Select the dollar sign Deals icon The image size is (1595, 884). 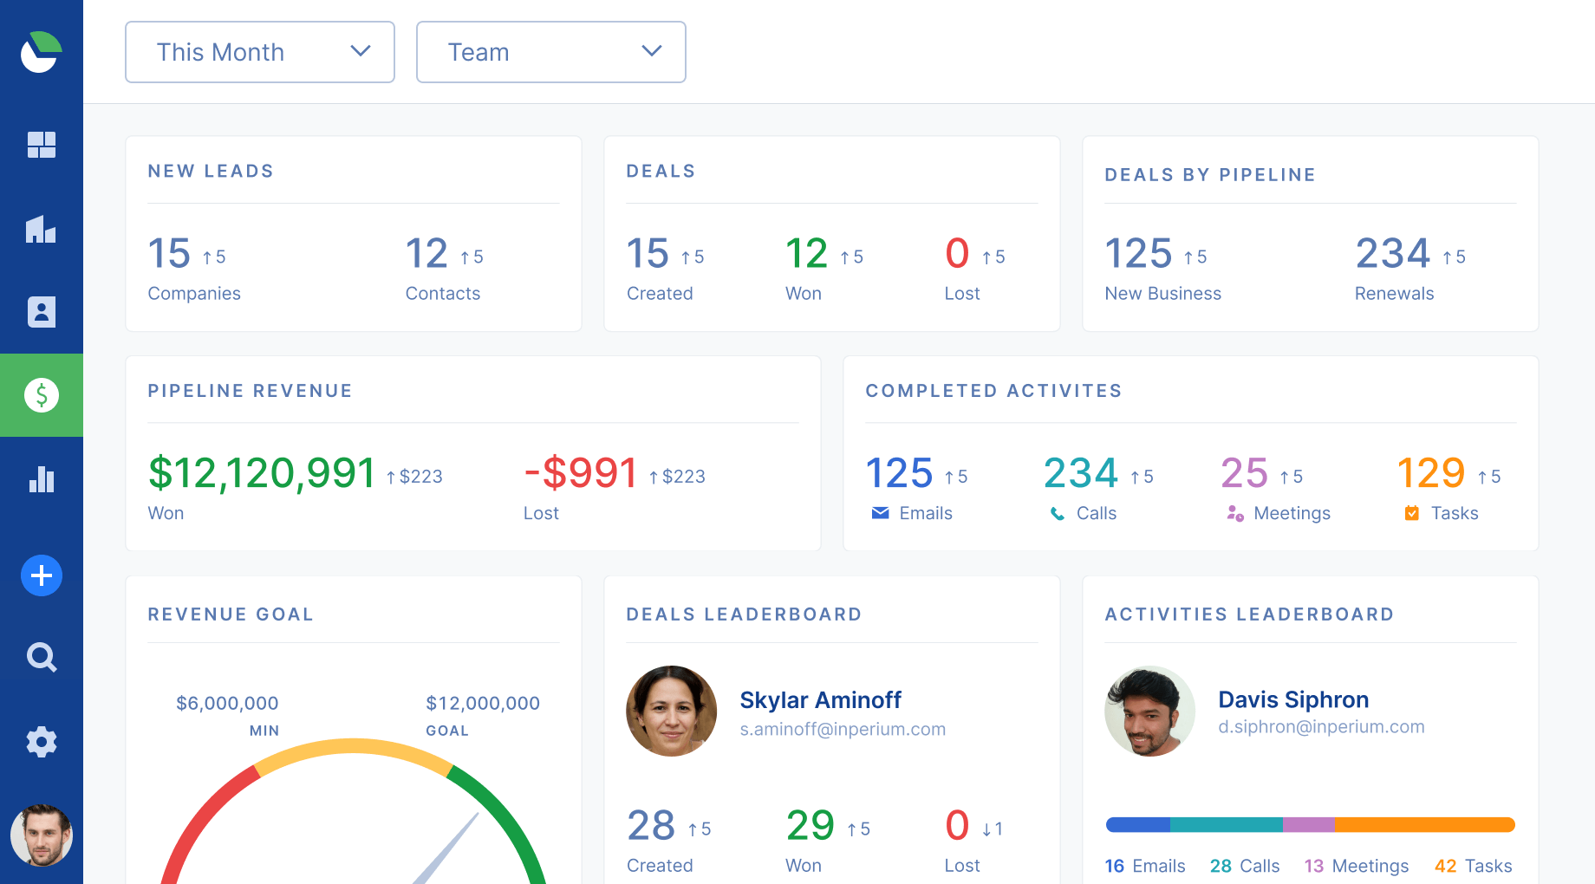[x=41, y=395]
